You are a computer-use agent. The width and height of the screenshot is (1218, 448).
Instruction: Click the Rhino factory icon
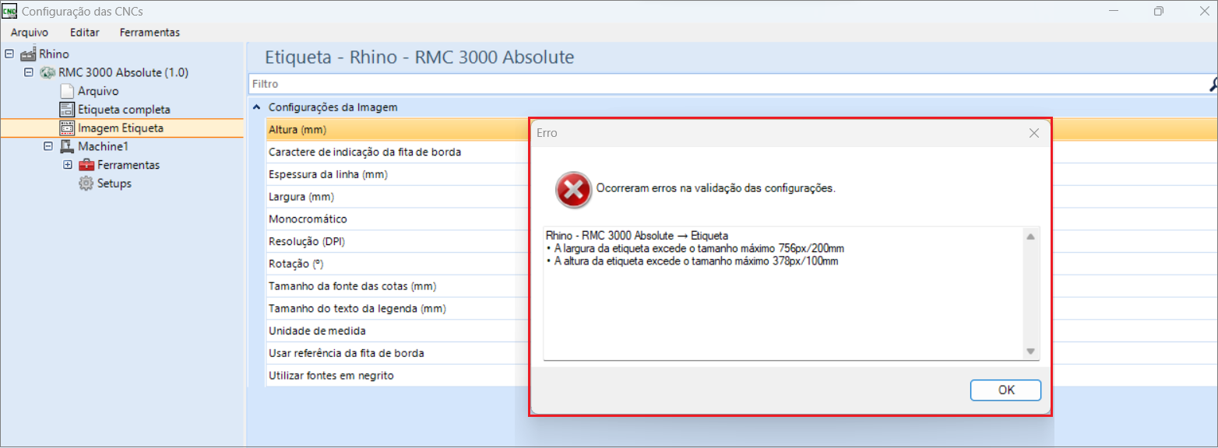[x=28, y=54]
